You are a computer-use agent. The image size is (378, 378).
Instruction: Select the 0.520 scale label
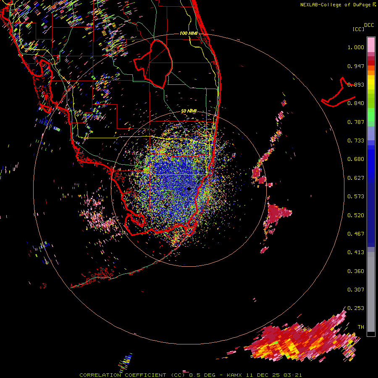coord(356,215)
